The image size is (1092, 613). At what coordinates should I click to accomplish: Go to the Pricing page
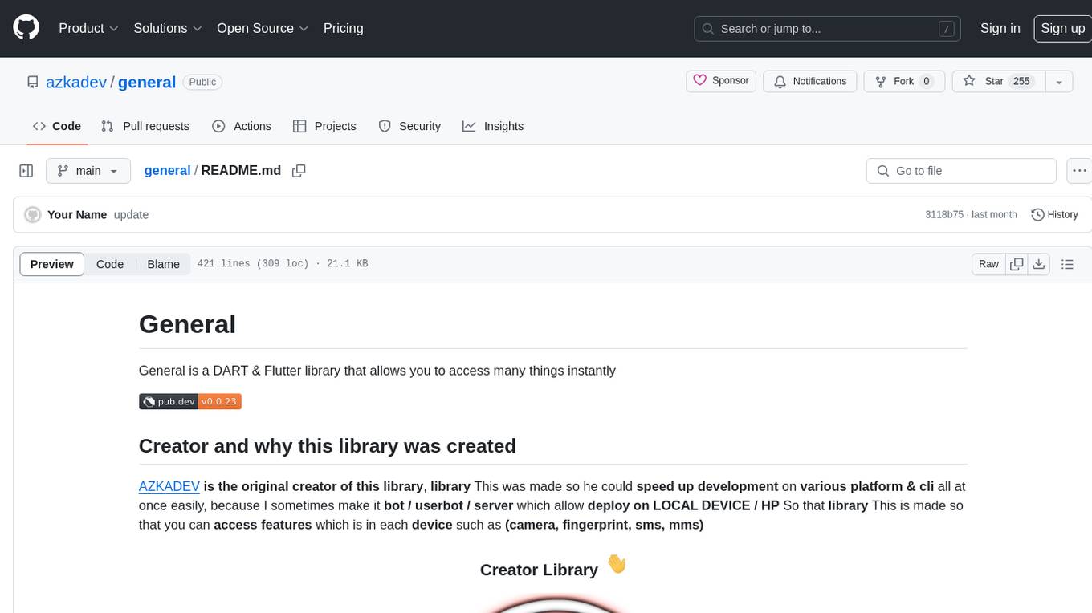(x=343, y=28)
